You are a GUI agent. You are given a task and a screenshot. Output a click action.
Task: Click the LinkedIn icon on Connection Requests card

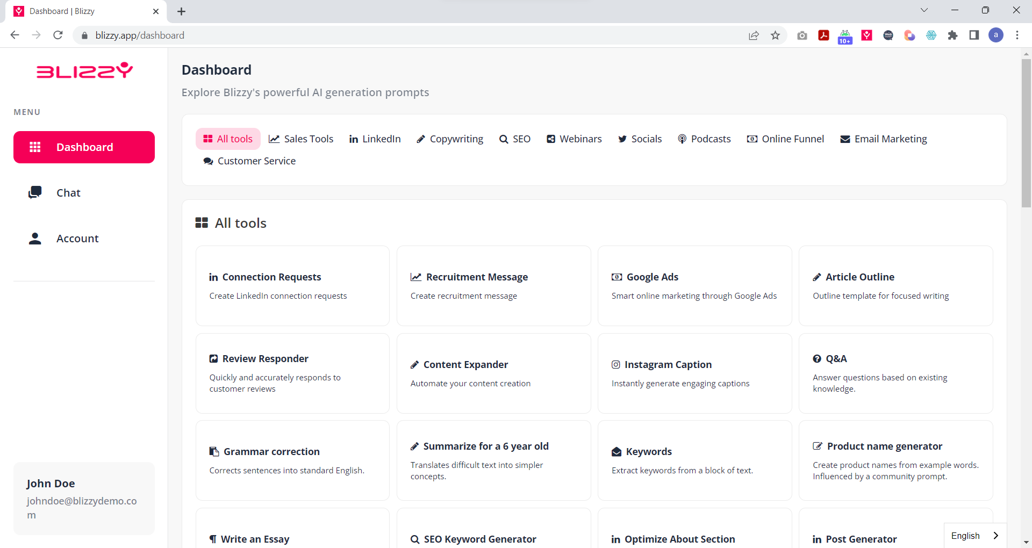213,277
